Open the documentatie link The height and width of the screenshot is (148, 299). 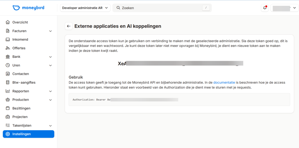(224, 83)
